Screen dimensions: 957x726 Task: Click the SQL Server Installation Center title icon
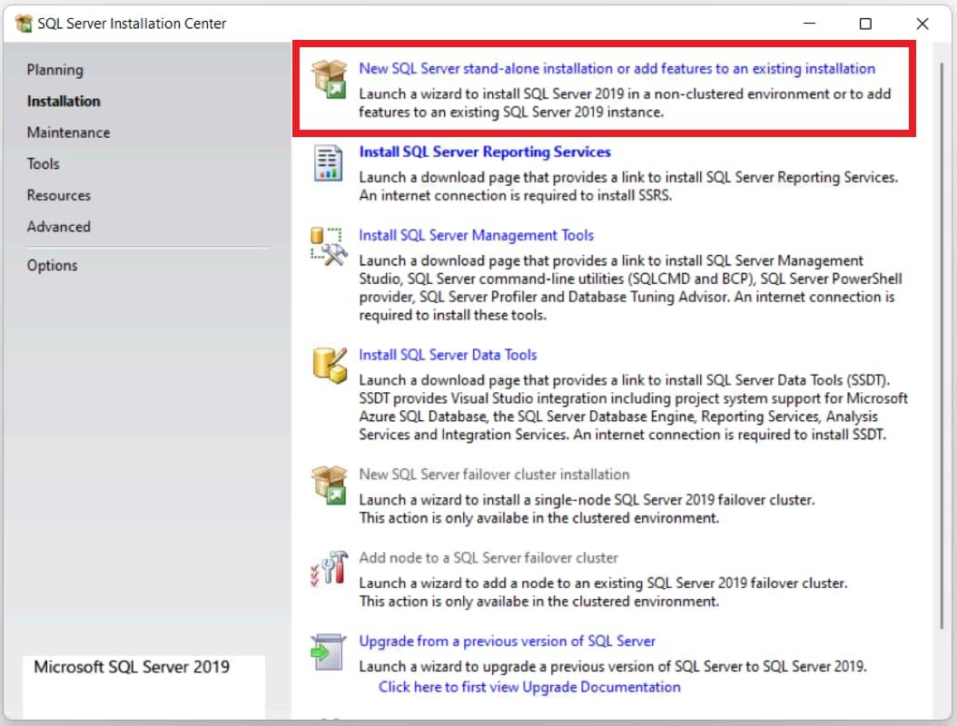(x=24, y=24)
